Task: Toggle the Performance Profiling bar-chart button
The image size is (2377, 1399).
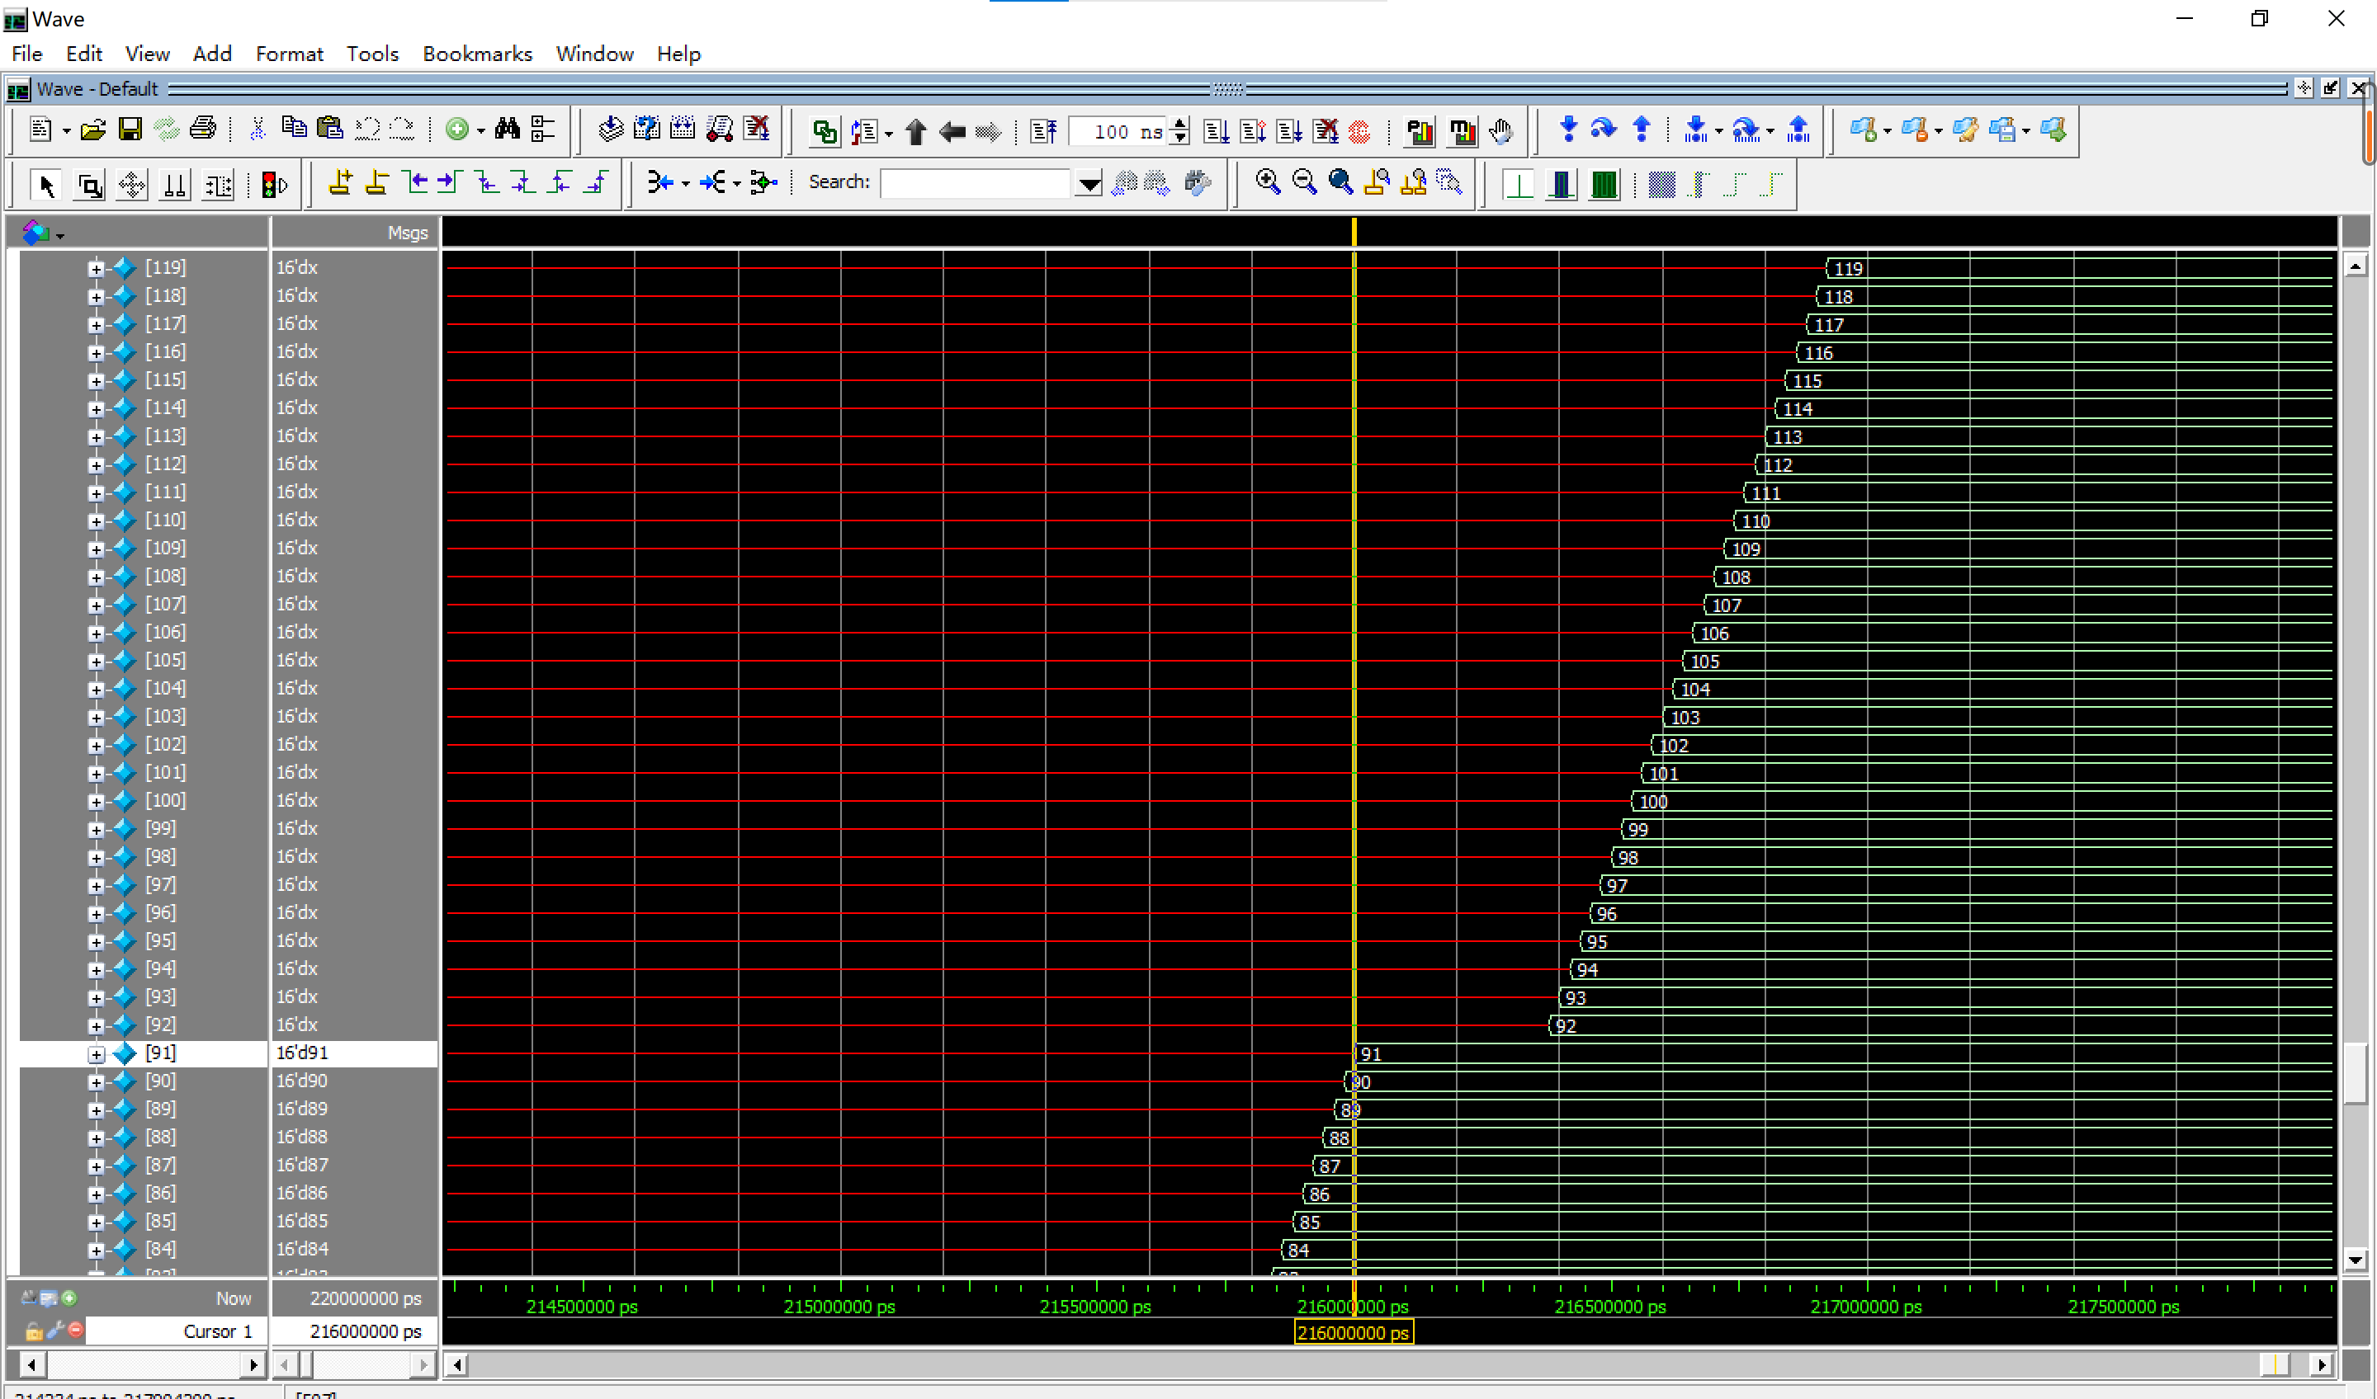Action: tap(1420, 131)
